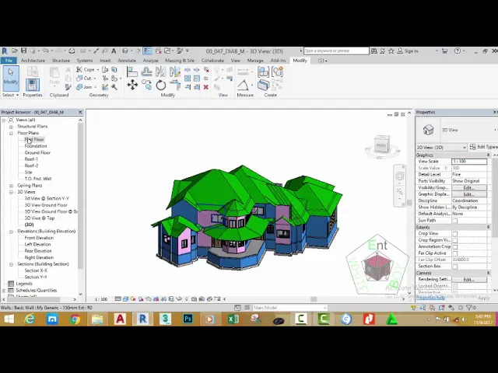The image size is (498, 373).
Task: Toggle the Crop Region Visible checkbox
Action: point(454,240)
